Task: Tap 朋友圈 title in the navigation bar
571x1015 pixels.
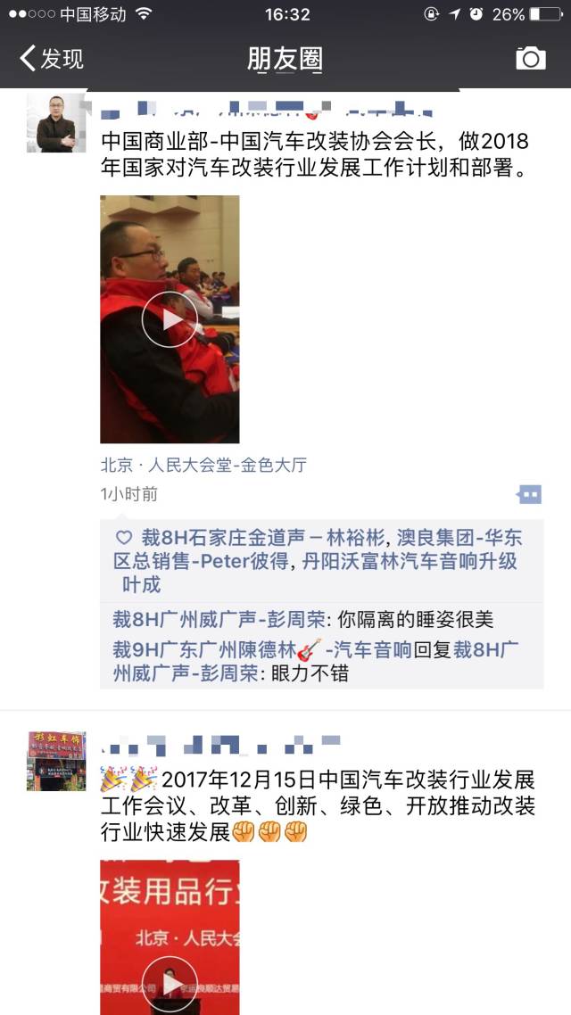Action: coord(285,60)
